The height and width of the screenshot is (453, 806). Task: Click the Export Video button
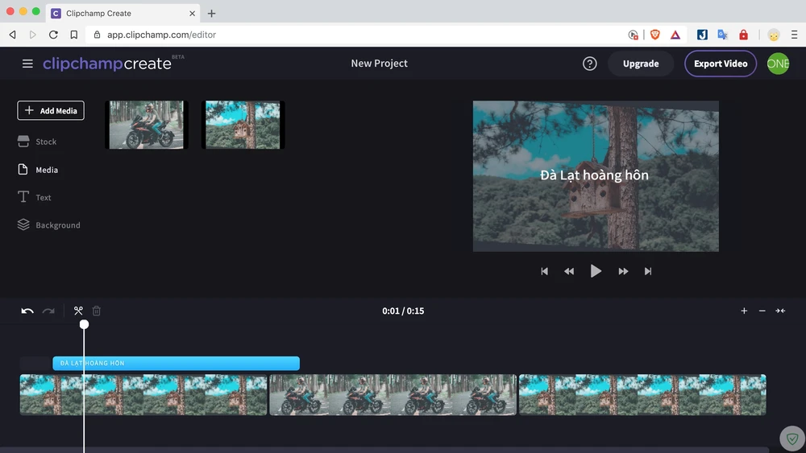pyautogui.click(x=721, y=64)
